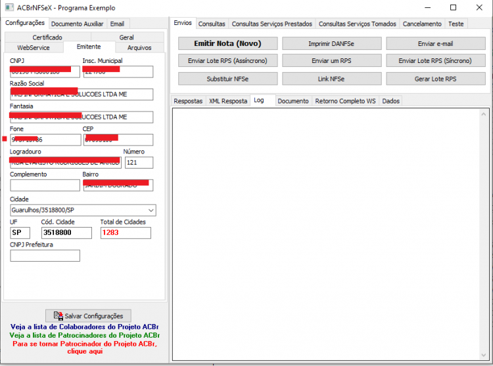Click inside the Log text area
The height and width of the screenshot is (366, 493).
click(x=326, y=234)
